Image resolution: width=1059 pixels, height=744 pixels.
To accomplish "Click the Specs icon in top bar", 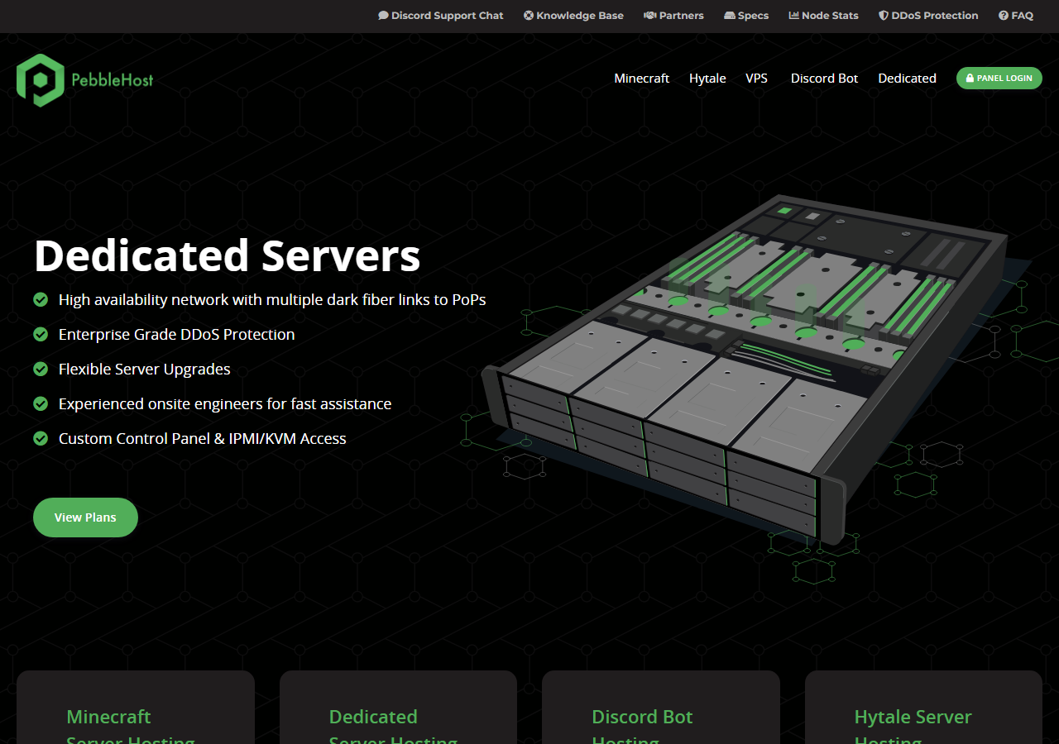I will 730,16.
